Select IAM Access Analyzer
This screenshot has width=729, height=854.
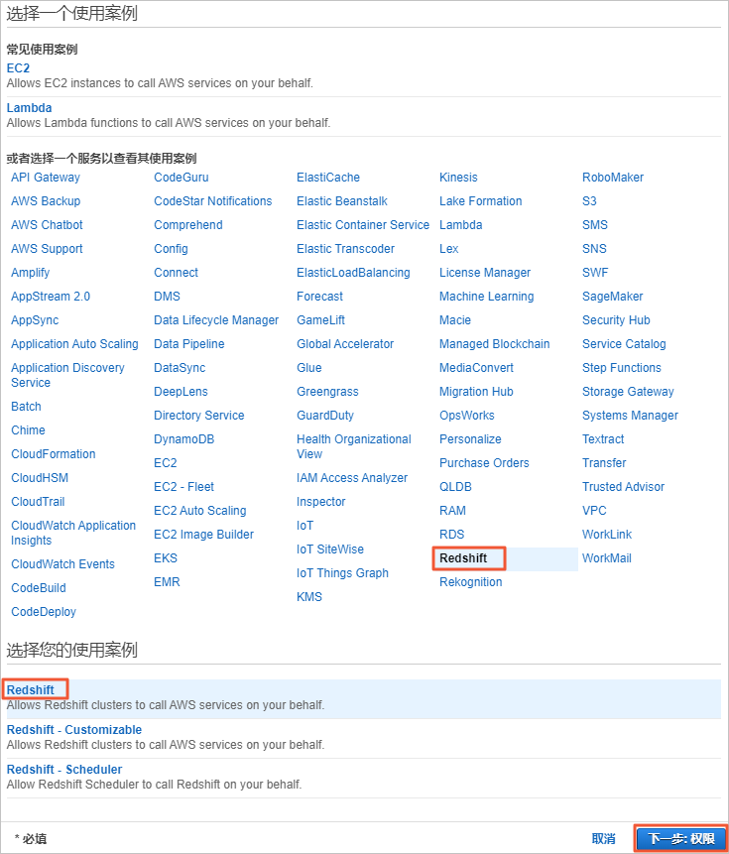pyautogui.click(x=352, y=478)
